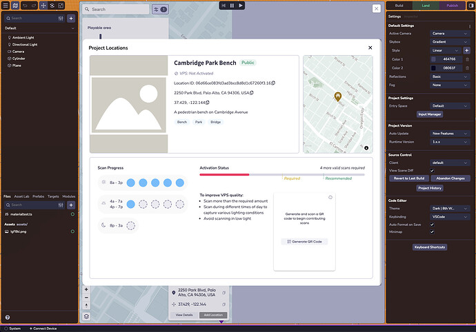Click Revert to Last Build button
Screen dimensions: 476x332
pyautogui.click(x=409, y=178)
